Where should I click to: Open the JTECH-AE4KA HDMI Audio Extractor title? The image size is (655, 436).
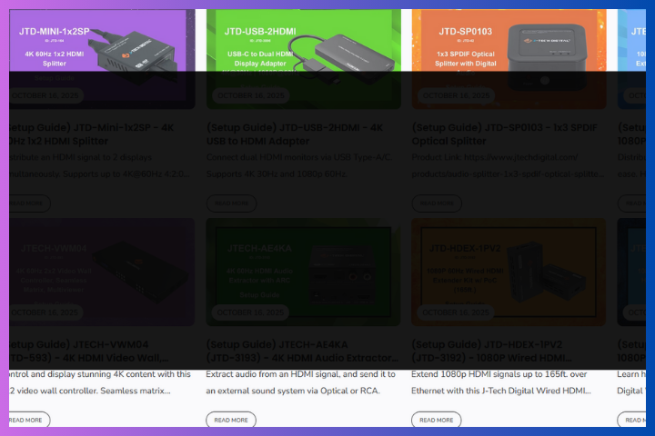click(302, 351)
